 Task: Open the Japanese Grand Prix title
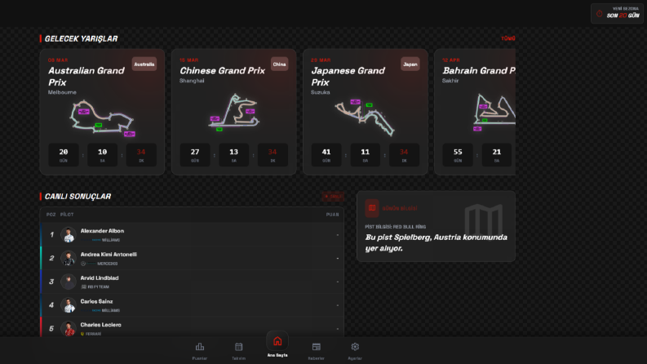click(348, 77)
